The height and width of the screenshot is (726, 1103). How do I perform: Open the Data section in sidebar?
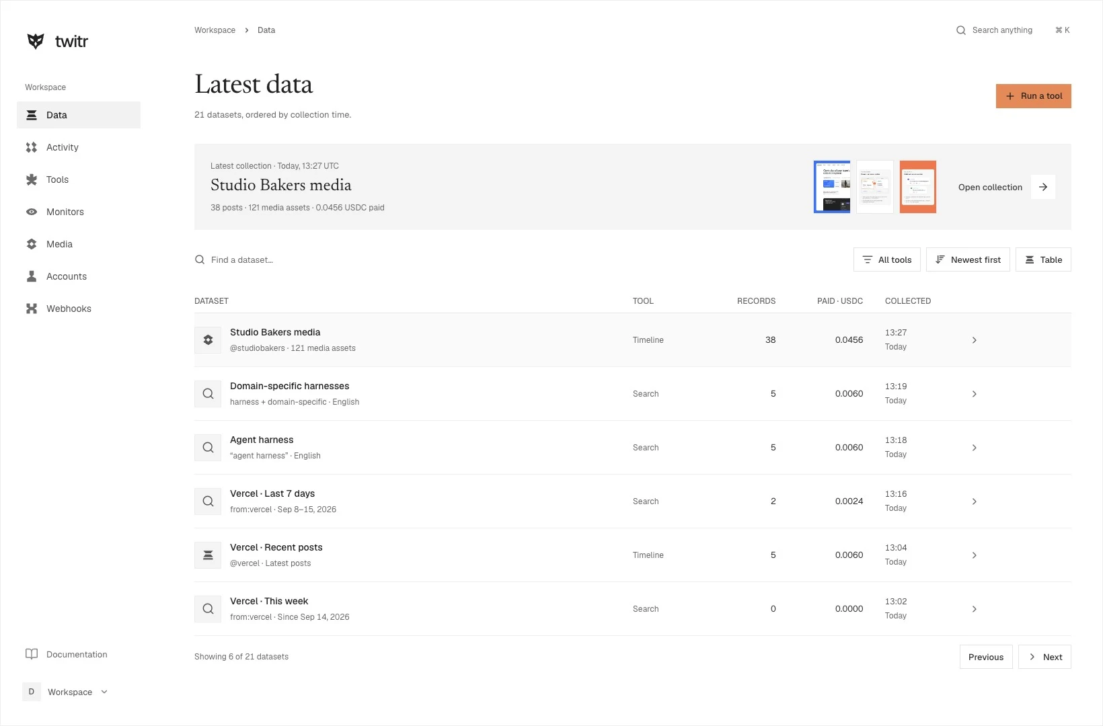click(x=79, y=115)
